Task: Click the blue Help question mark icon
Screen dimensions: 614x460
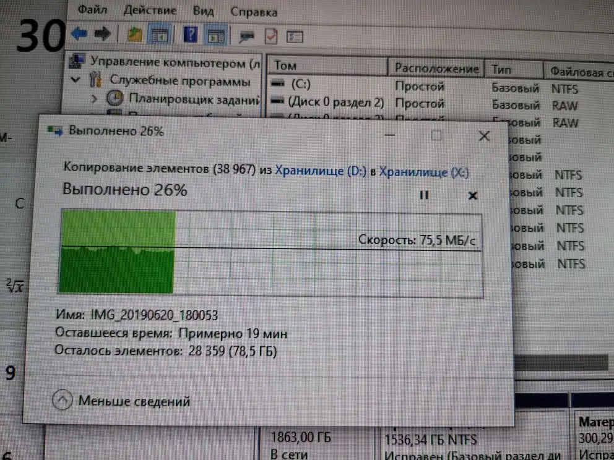Action: [190, 36]
